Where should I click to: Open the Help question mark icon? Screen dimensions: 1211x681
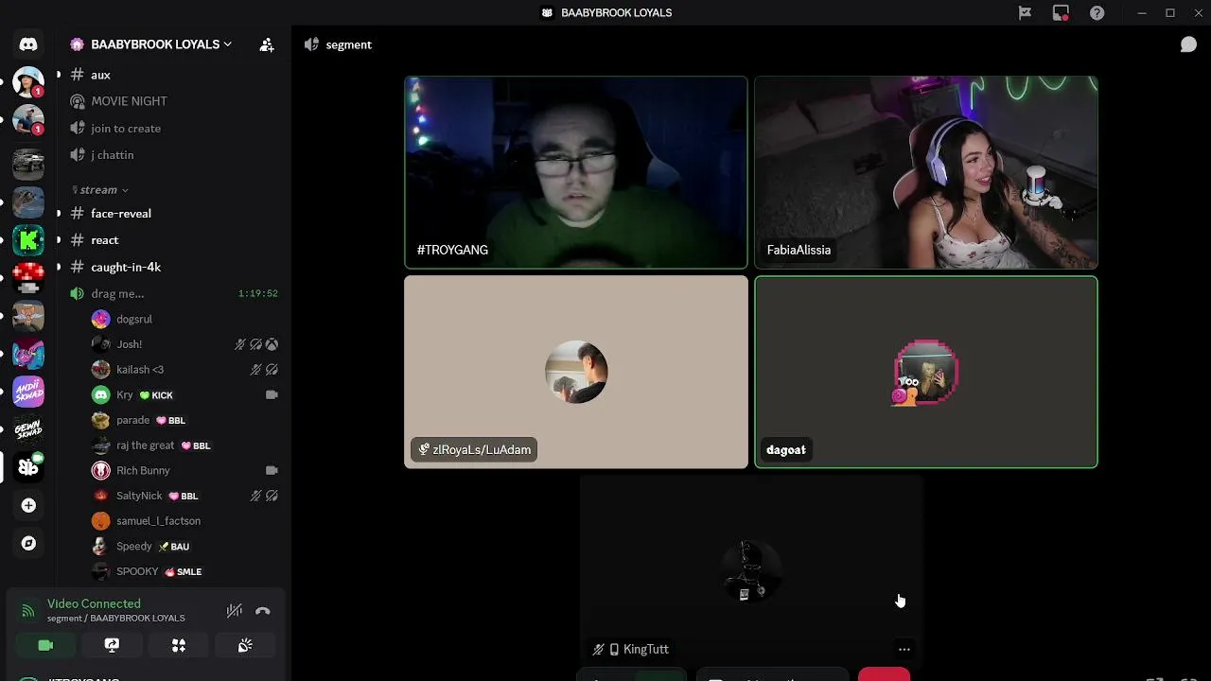(x=1097, y=13)
